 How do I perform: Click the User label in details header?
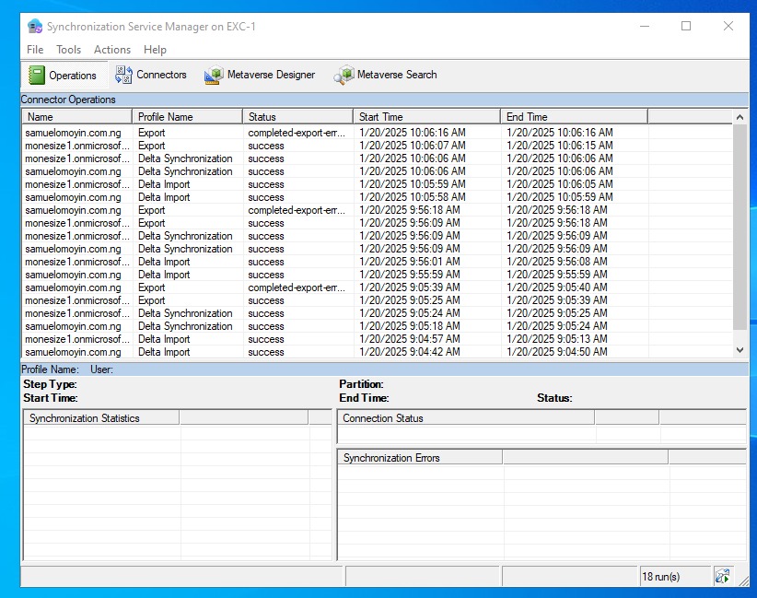pos(101,369)
